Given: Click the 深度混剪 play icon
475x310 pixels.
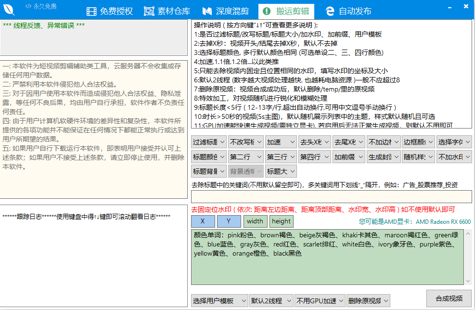Looking at the screenshot, I should coord(207,11).
